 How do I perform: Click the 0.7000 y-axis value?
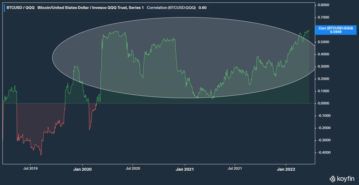[324, 17]
